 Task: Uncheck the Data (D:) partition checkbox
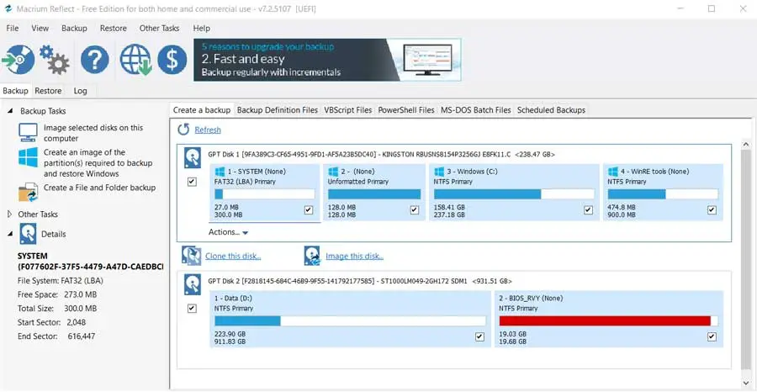479,336
